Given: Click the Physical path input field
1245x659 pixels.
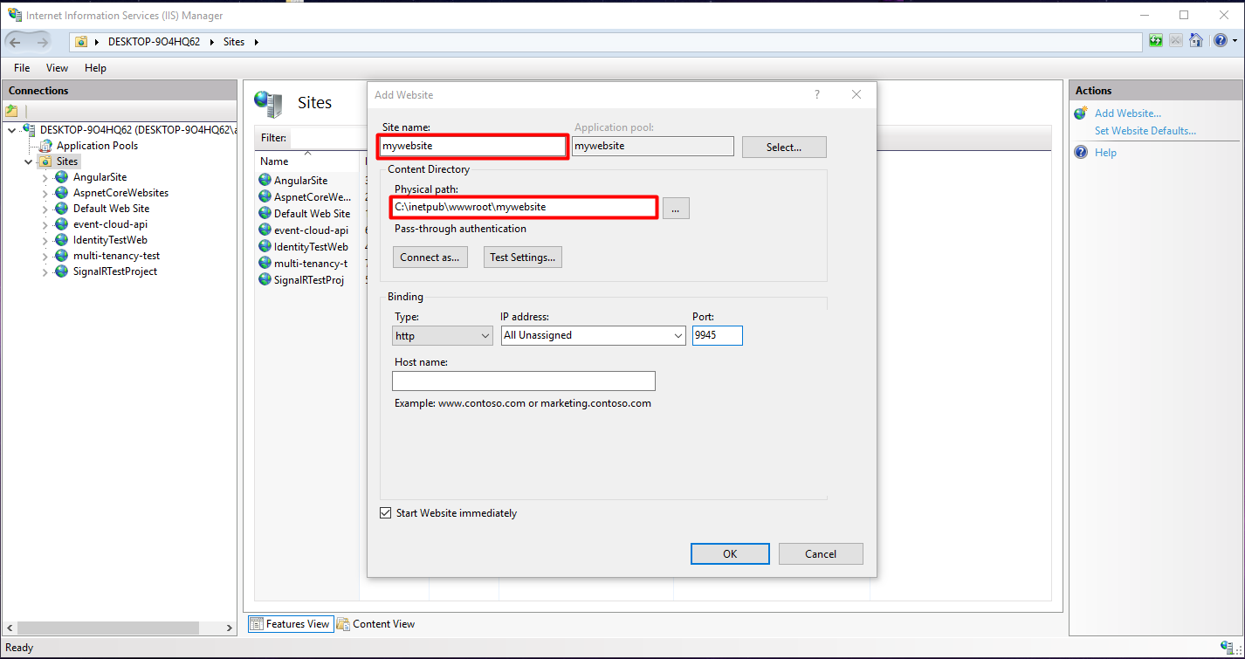Looking at the screenshot, I should [524, 207].
